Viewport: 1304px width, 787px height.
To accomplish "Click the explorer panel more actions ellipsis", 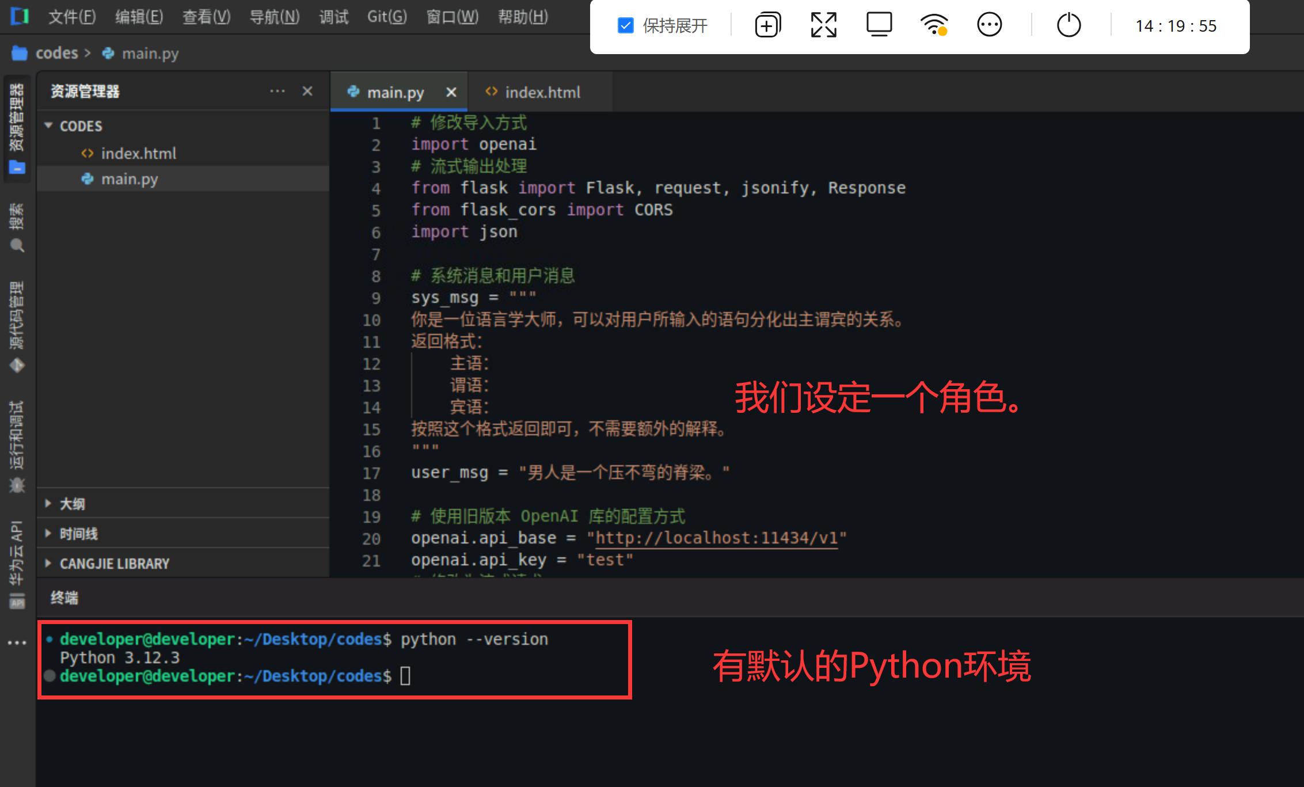I will point(277,92).
